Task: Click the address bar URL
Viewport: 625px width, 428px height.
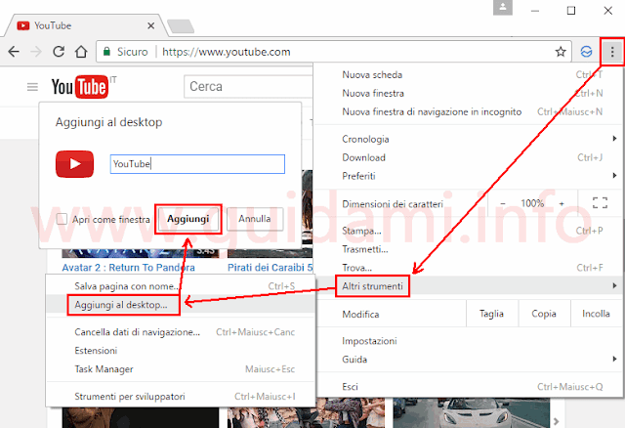Action: 226,52
